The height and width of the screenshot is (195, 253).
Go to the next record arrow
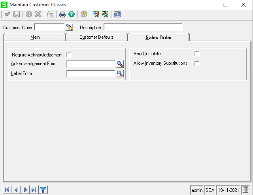click(25, 190)
